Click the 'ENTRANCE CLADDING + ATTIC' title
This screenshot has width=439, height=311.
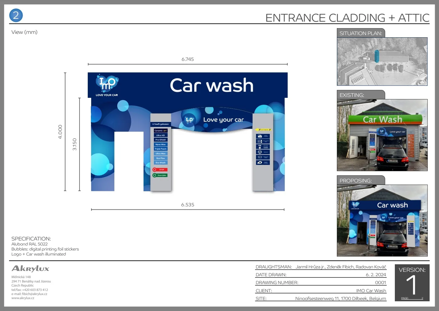click(x=347, y=18)
